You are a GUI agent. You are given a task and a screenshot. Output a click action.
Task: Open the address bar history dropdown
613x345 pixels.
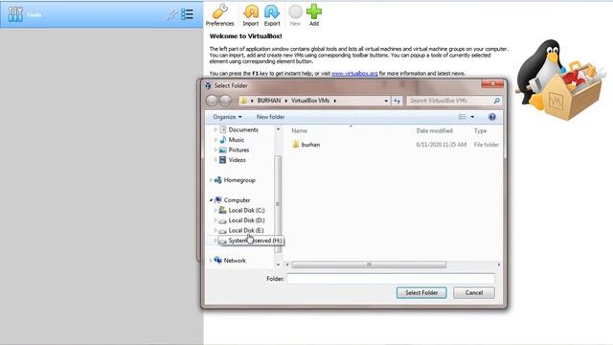386,101
